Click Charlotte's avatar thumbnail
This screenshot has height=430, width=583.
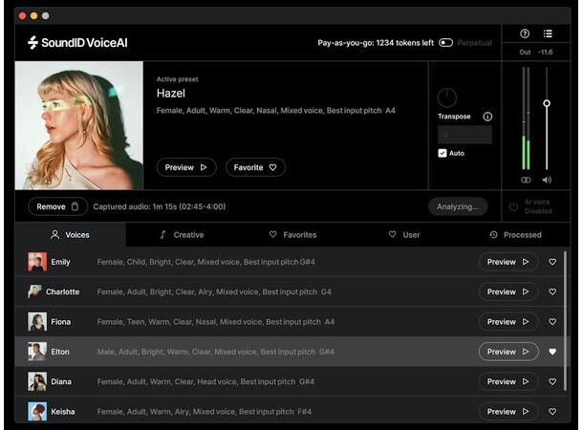pos(34,291)
